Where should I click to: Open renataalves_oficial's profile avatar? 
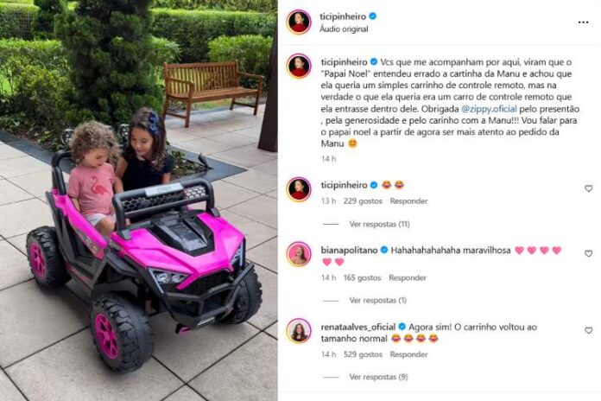click(x=299, y=331)
